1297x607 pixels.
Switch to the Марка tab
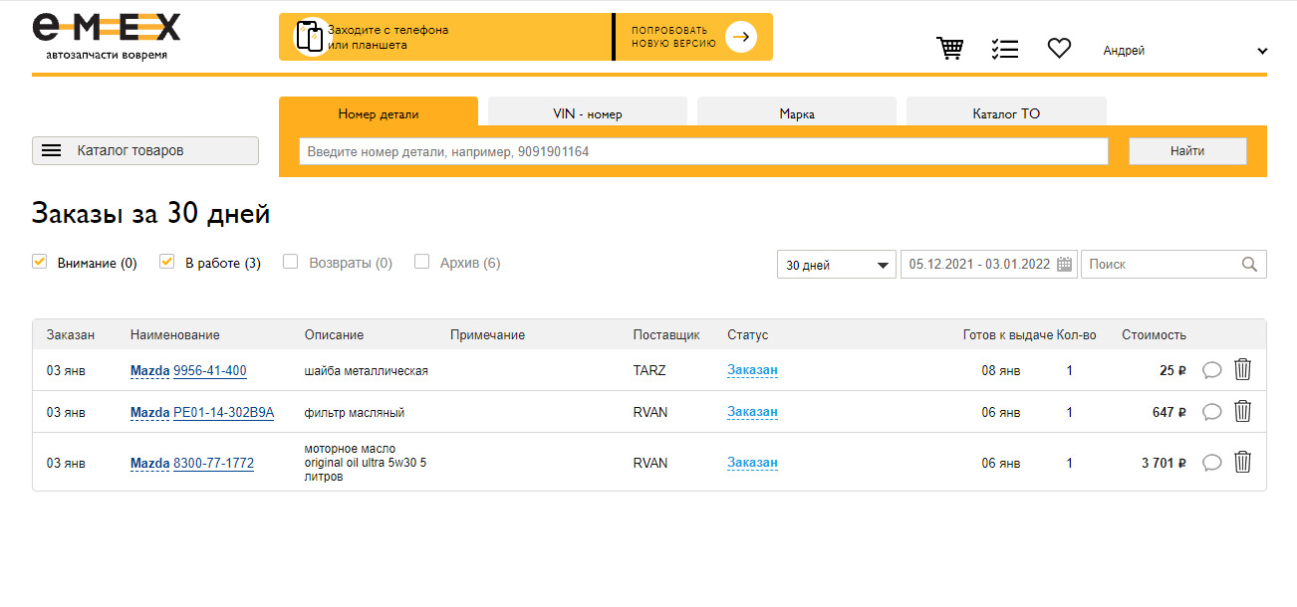point(797,113)
